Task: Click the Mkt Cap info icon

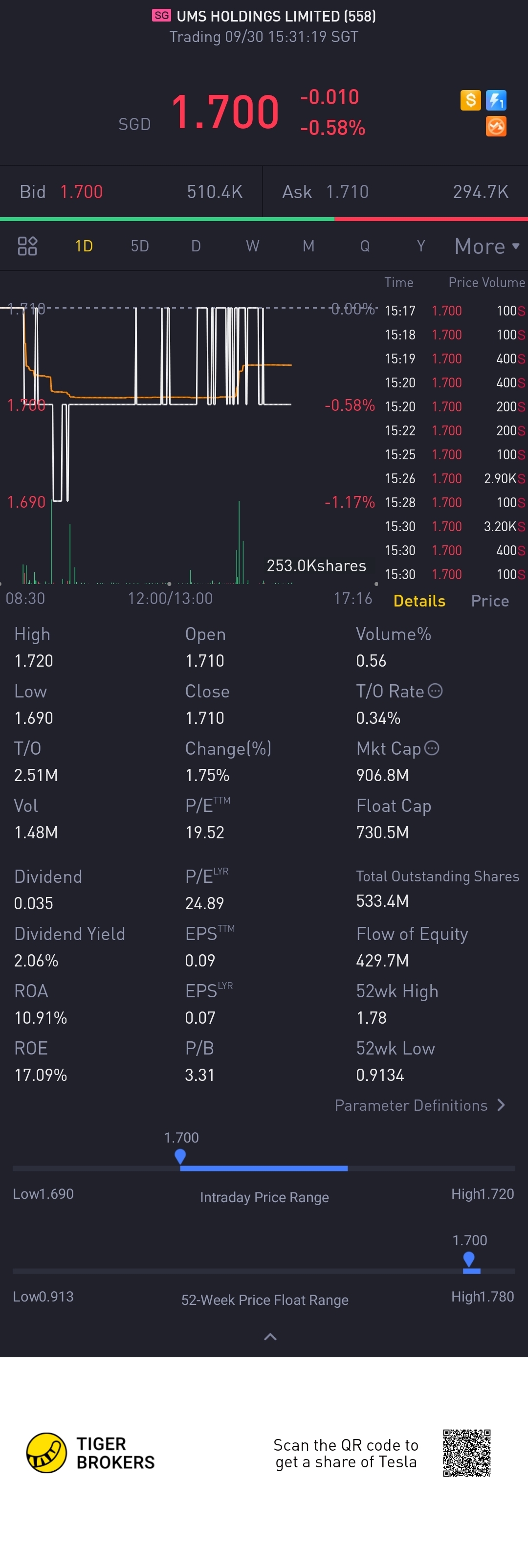Action: pos(432,748)
